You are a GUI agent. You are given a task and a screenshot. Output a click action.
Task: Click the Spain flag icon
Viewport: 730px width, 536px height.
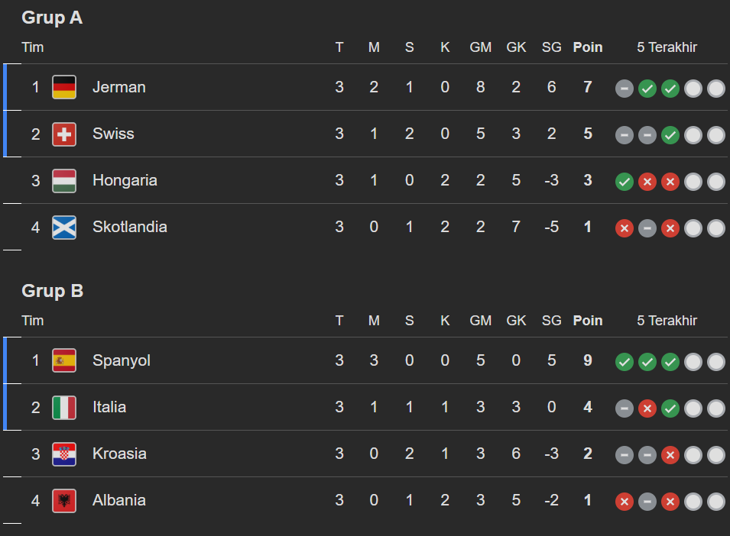(64, 360)
